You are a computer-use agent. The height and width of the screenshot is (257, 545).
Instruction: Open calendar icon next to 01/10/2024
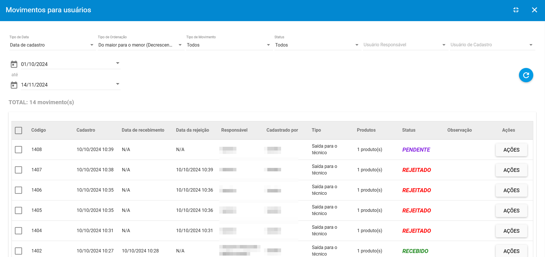(x=14, y=64)
